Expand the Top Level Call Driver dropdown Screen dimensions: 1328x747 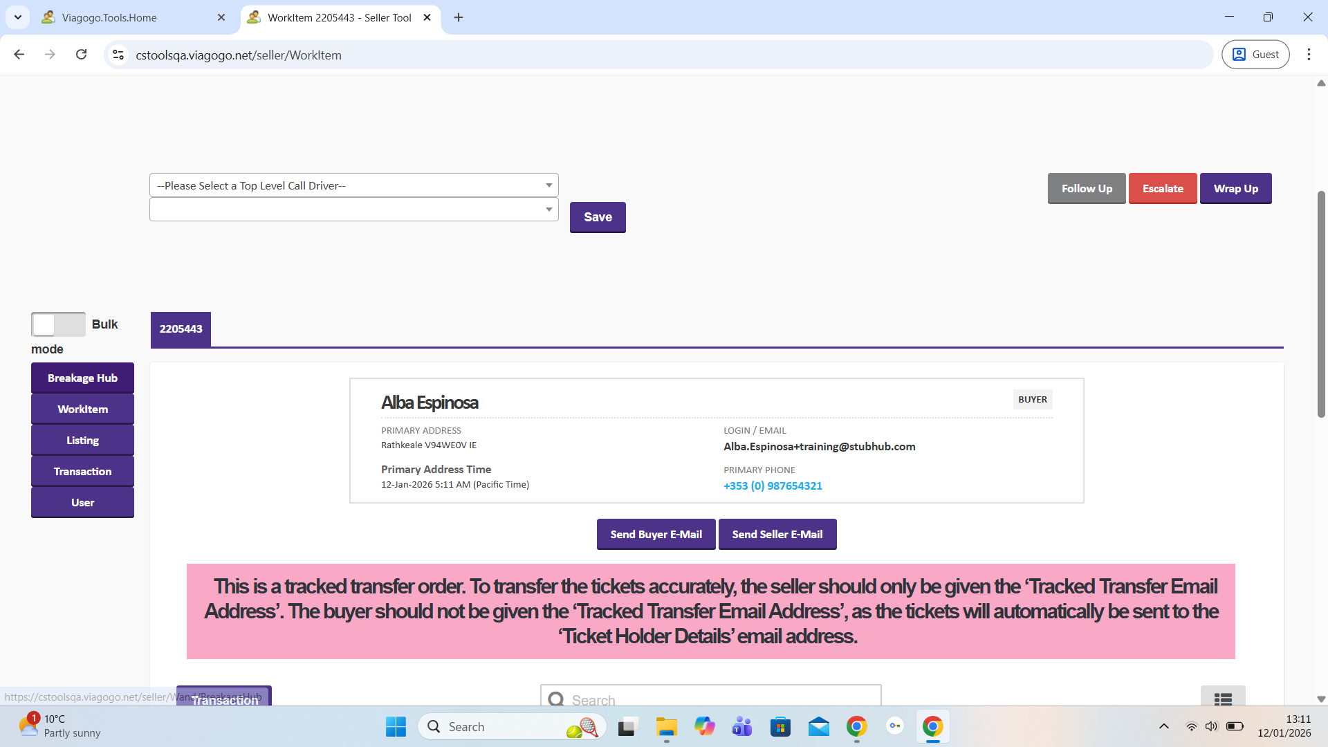click(353, 185)
